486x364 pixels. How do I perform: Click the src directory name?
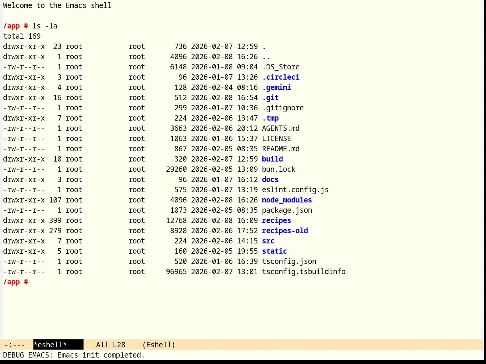[x=268, y=241]
